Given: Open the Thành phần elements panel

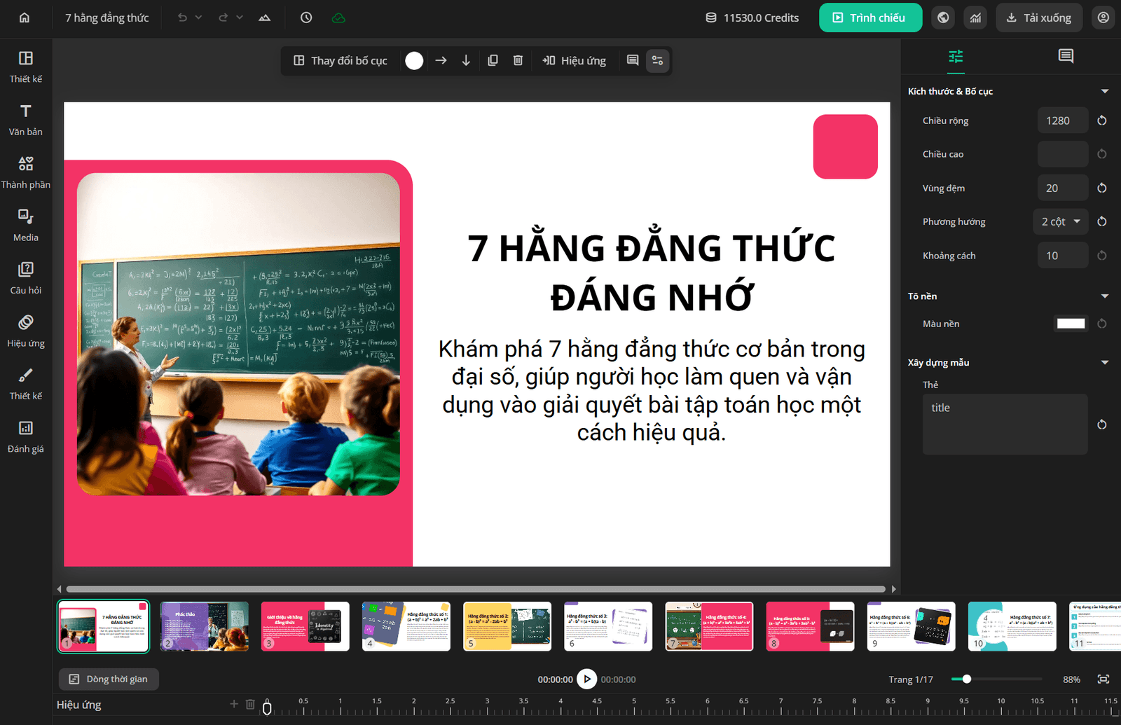Looking at the screenshot, I should click(26, 172).
